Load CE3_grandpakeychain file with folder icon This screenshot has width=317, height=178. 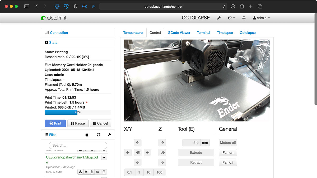(x=98, y=172)
